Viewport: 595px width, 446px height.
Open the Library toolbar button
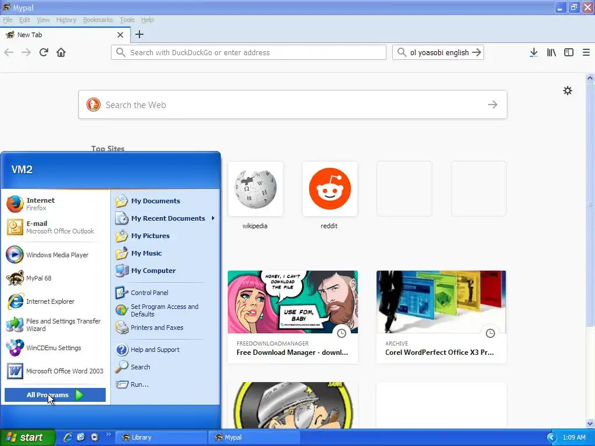551,52
